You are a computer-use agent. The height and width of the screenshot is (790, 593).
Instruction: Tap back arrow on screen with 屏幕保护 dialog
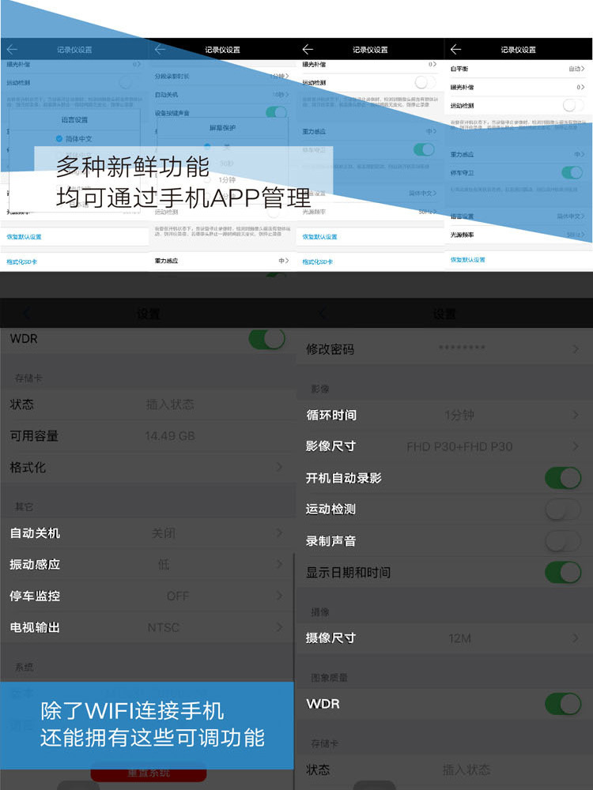(x=160, y=49)
